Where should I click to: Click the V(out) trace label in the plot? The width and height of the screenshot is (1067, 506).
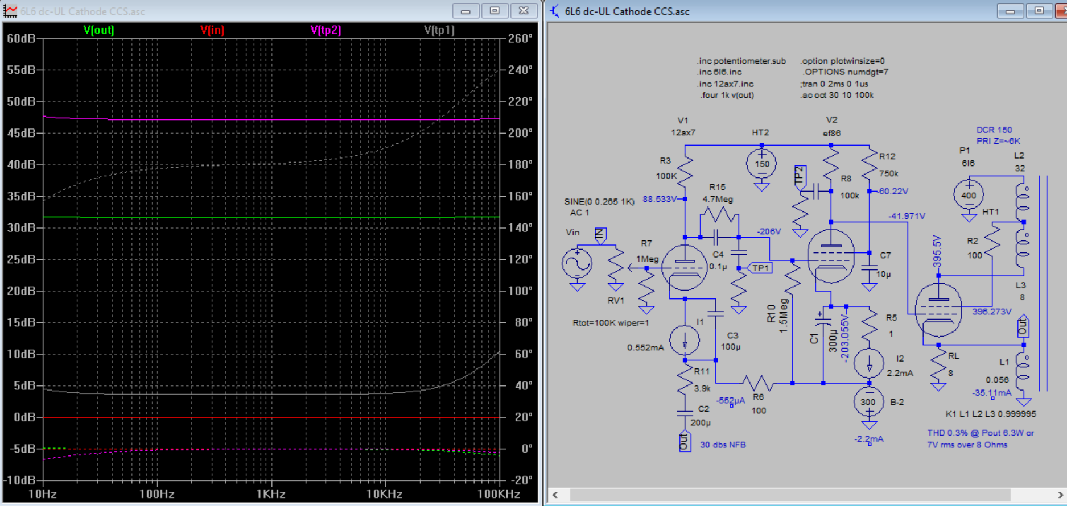click(98, 30)
